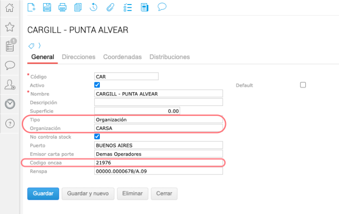The width and height of the screenshot is (339, 214).
Task: Click the Nombre input field
Action: tap(158, 94)
